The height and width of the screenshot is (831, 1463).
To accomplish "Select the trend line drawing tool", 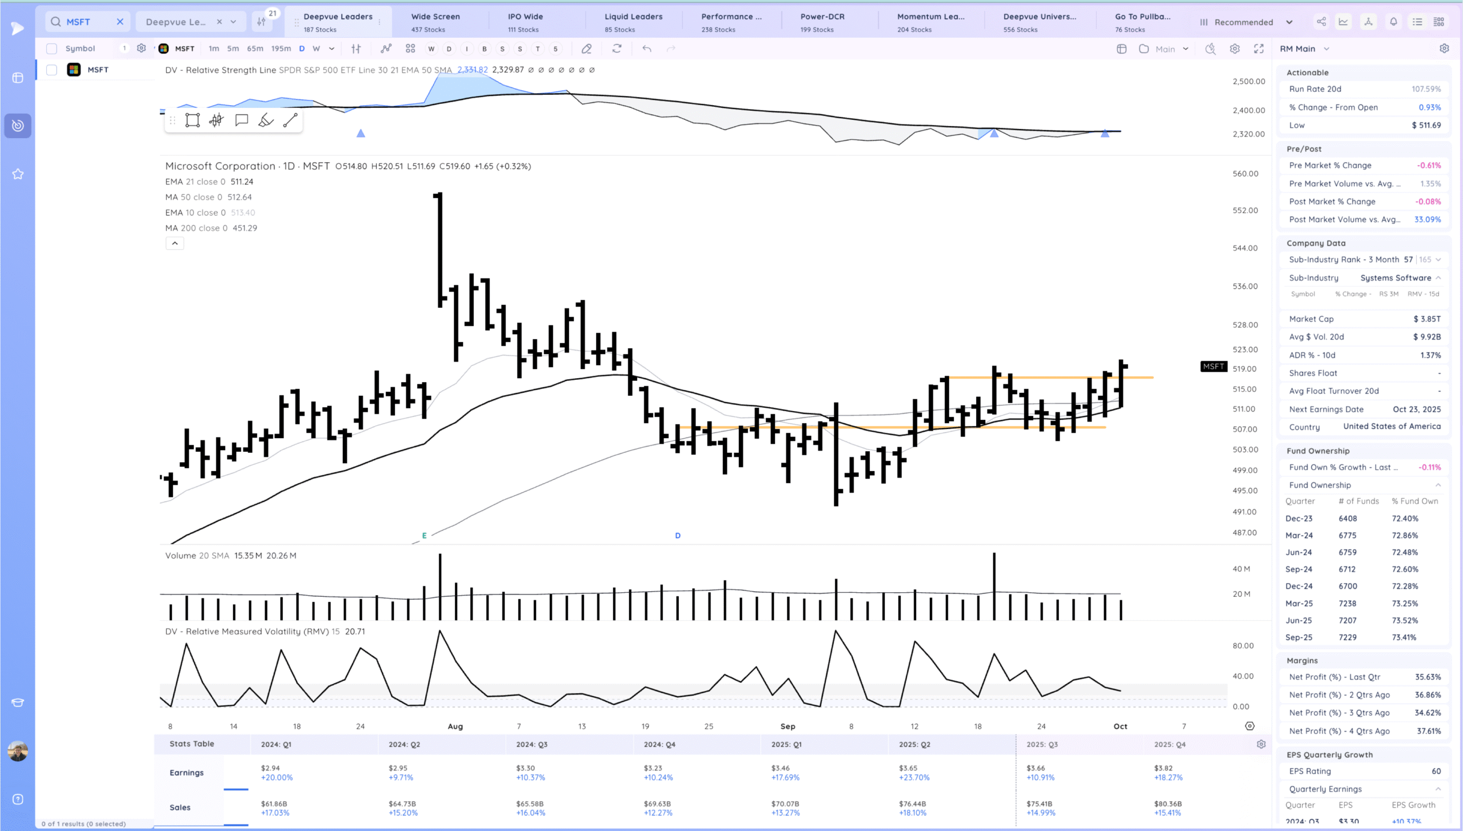I will click(290, 120).
